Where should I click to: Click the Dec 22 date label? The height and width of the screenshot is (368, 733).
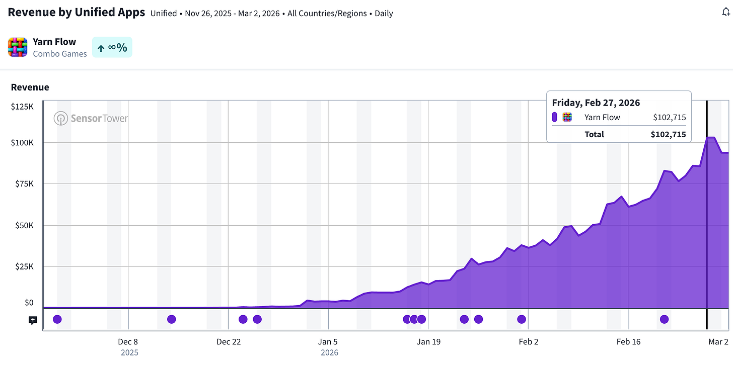click(229, 342)
